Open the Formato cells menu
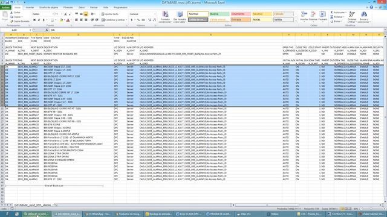 [x=322, y=16]
